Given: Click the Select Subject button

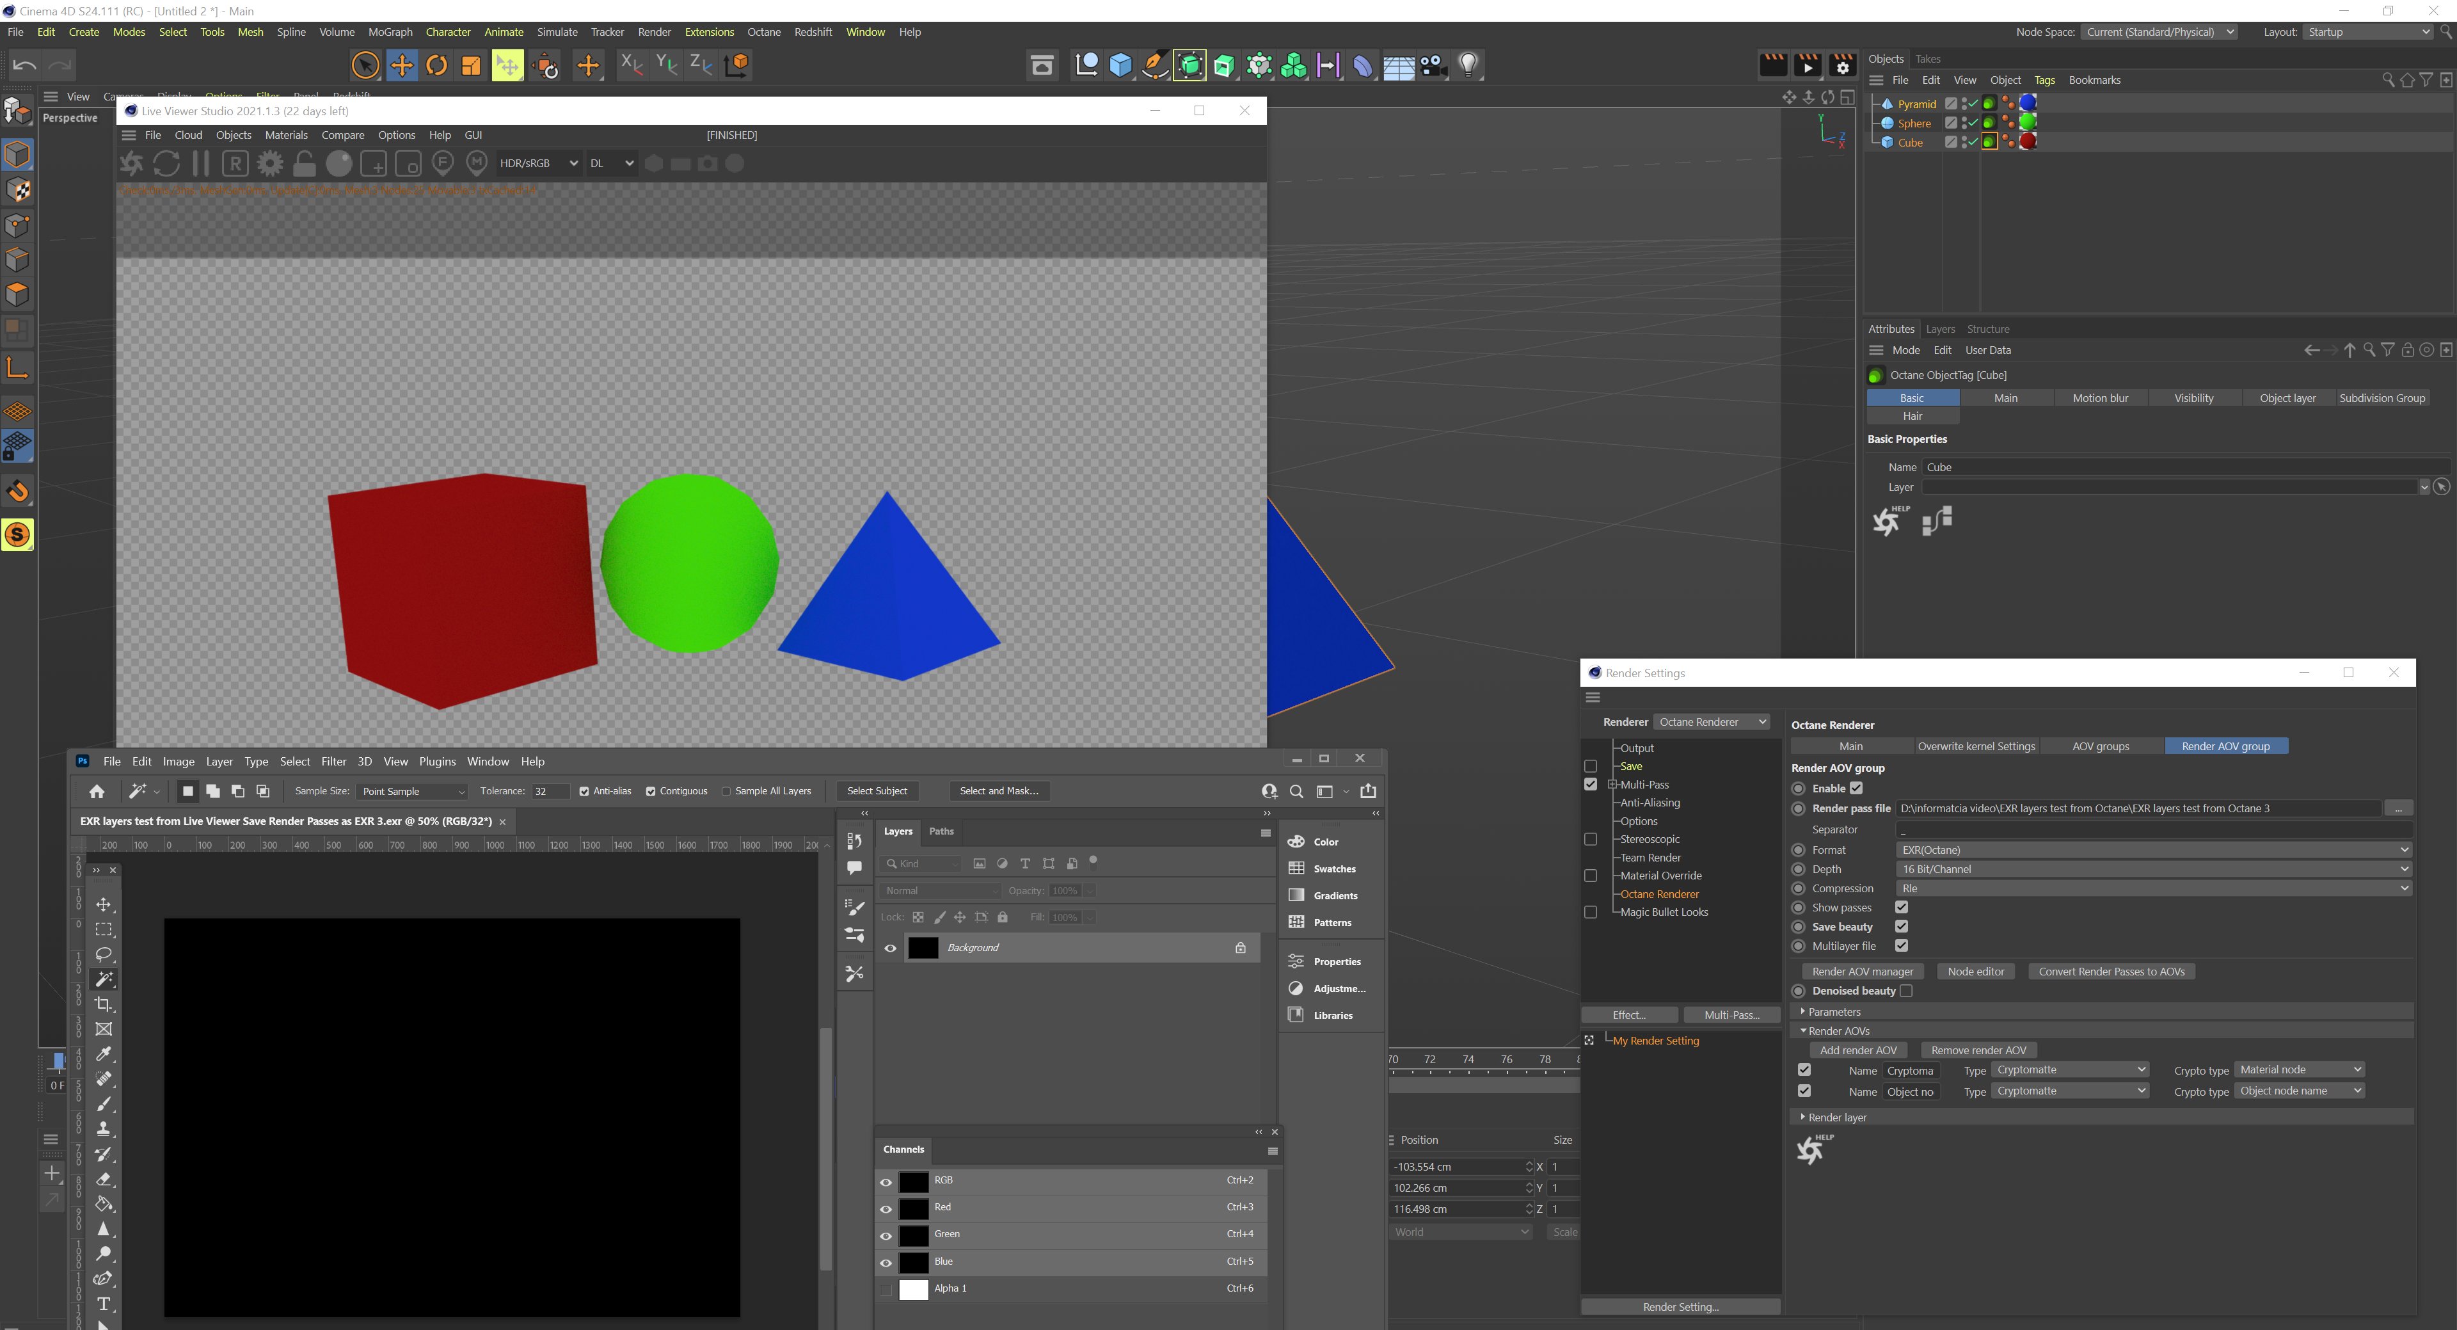Looking at the screenshot, I should [877, 791].
